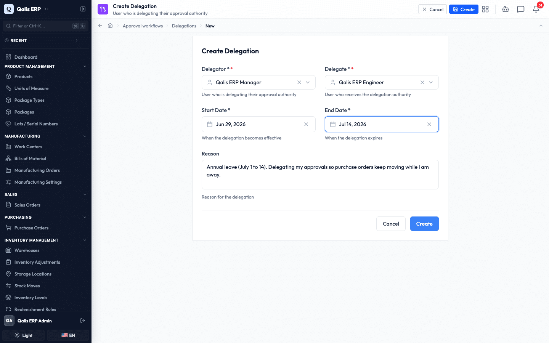
Task: Click the Create button in top header
Action: (464, 9)
